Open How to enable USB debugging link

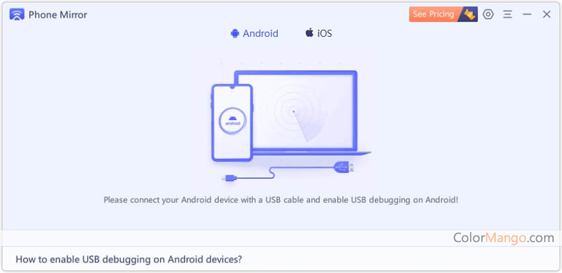(x=129, y=258)
